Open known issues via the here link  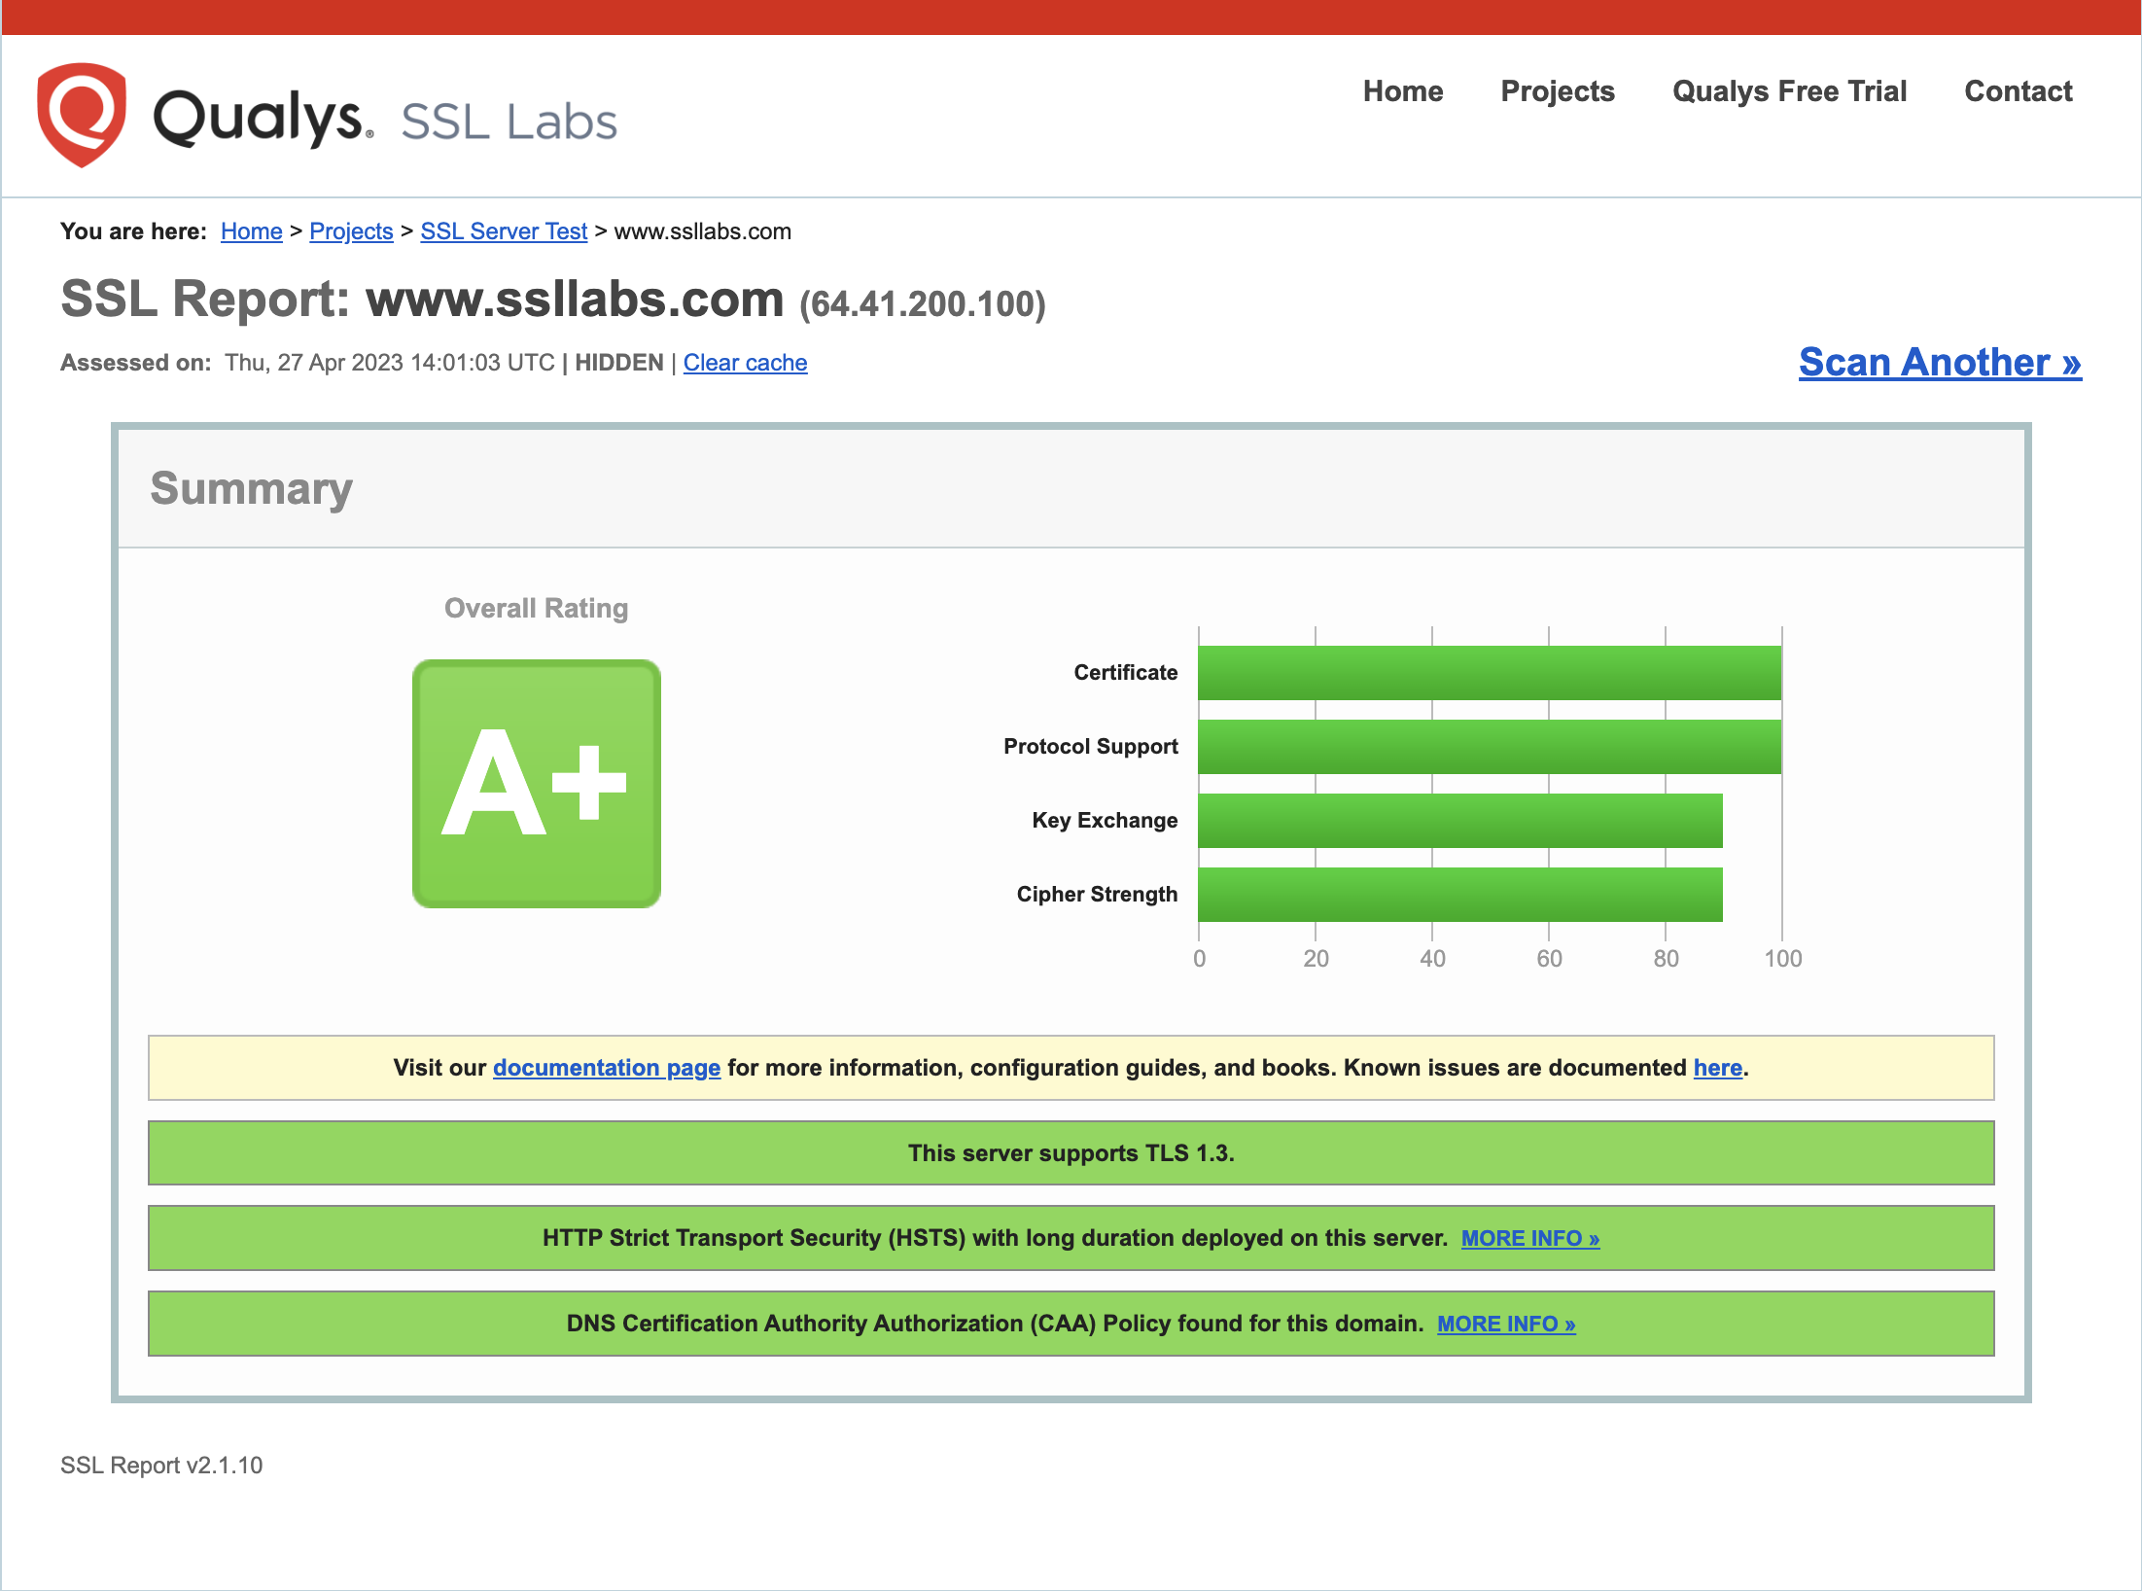[1717, 1067]
